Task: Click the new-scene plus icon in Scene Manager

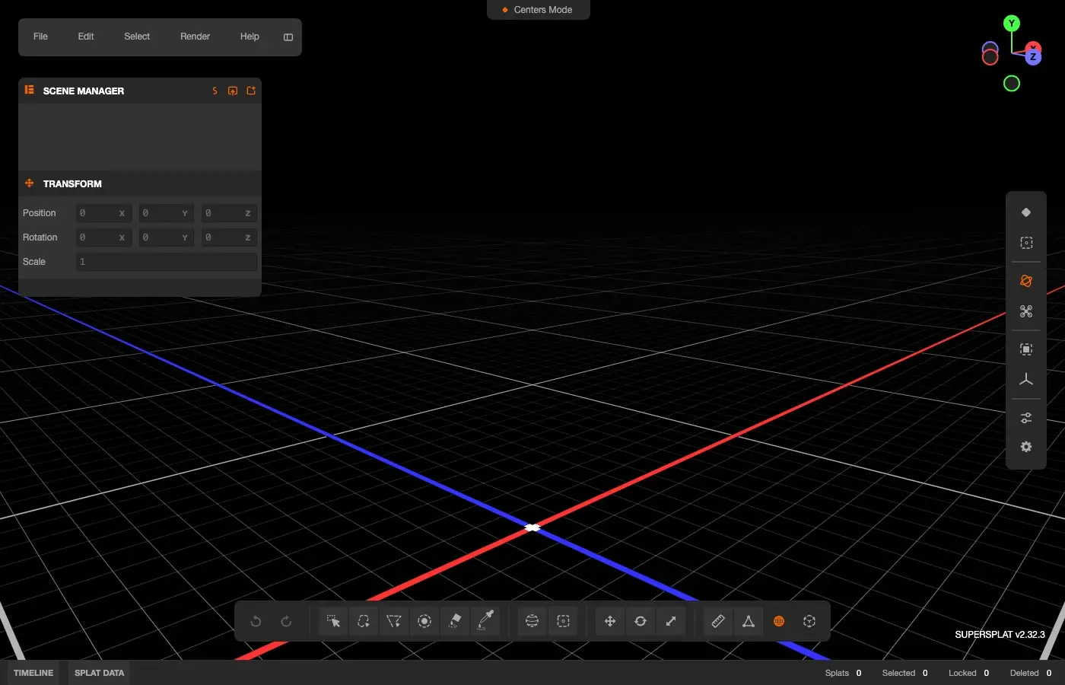Action: coord(251,91)
